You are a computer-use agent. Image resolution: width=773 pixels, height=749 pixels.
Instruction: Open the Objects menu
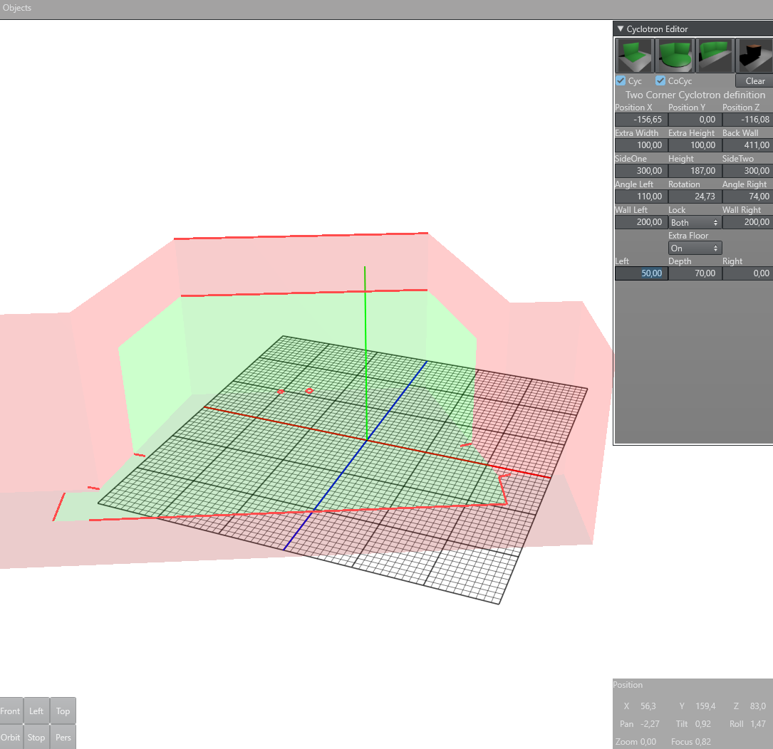[x=17, y=9]
